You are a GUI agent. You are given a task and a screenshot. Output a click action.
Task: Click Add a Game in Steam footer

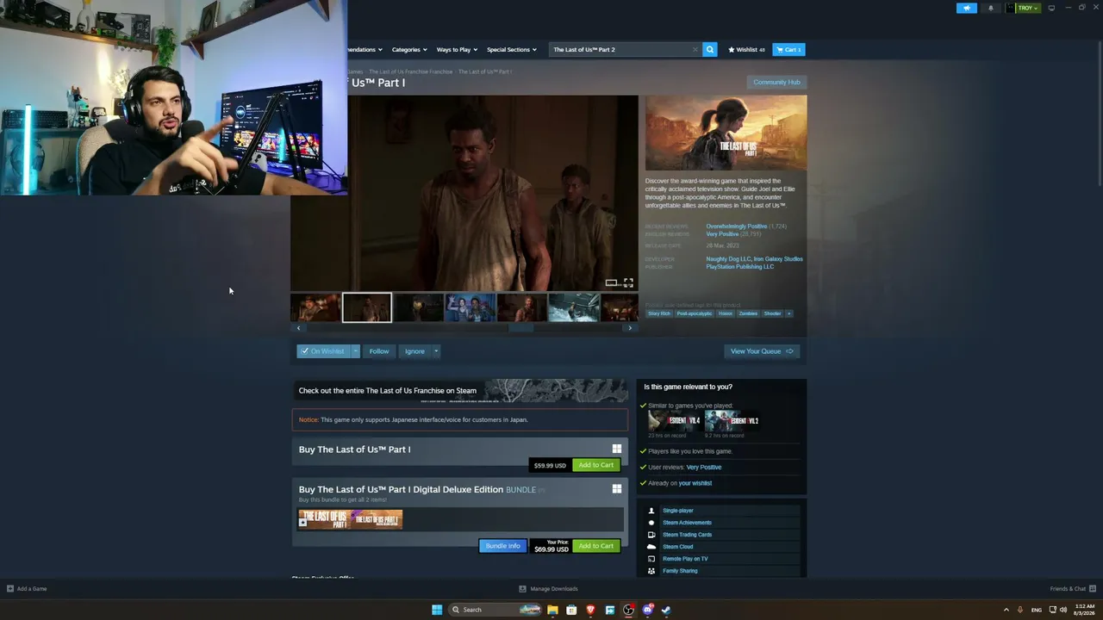click(x=27, y=589)
